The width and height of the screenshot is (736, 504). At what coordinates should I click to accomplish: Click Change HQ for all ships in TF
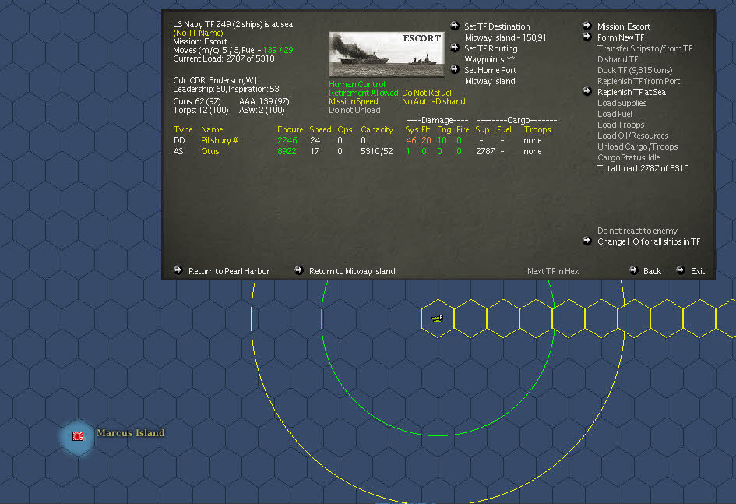(649, 241)
